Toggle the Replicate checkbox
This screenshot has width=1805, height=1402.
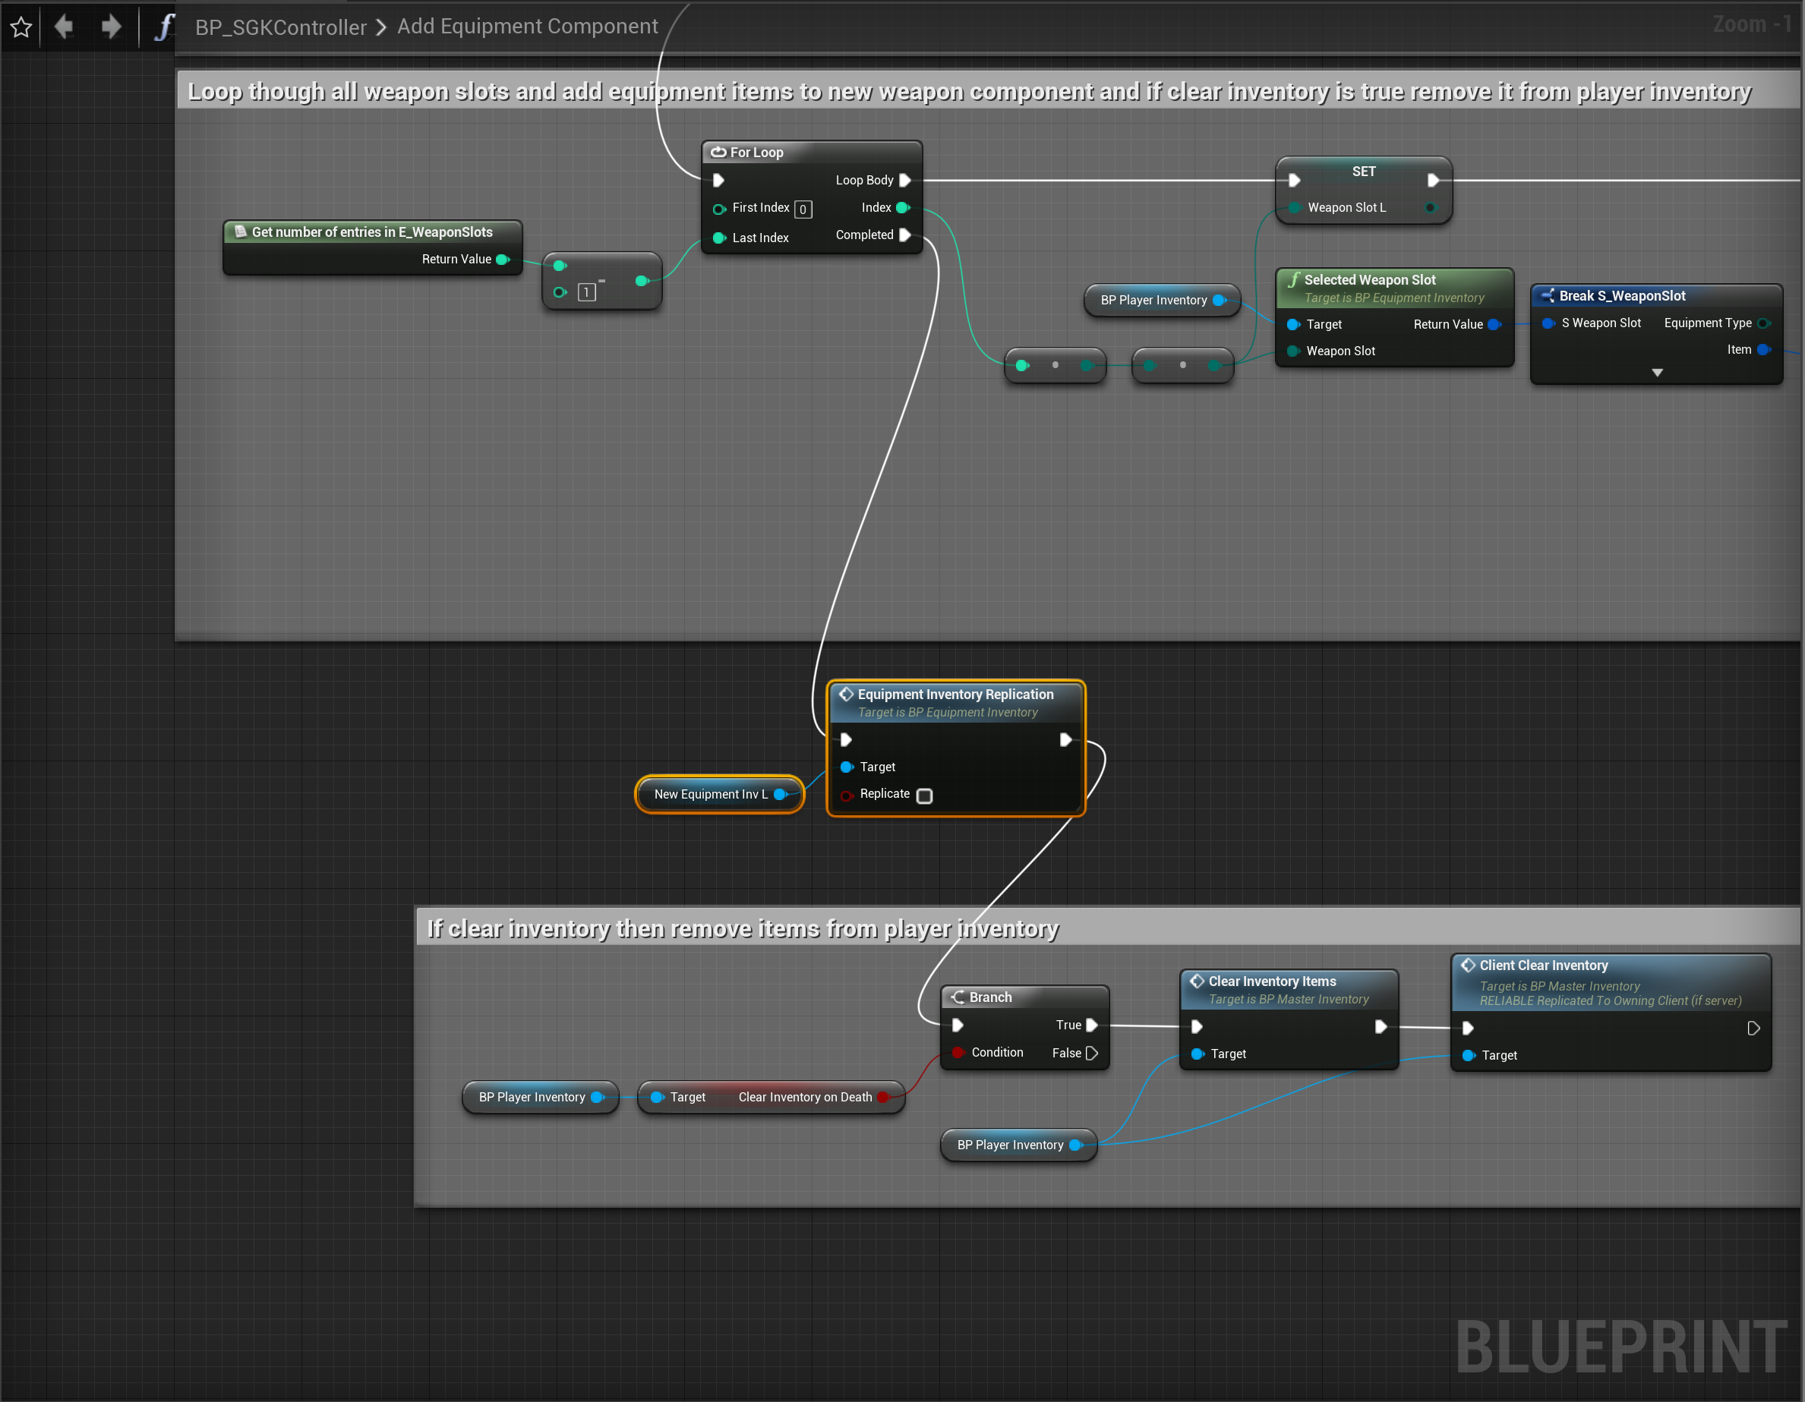coord(925,796)
